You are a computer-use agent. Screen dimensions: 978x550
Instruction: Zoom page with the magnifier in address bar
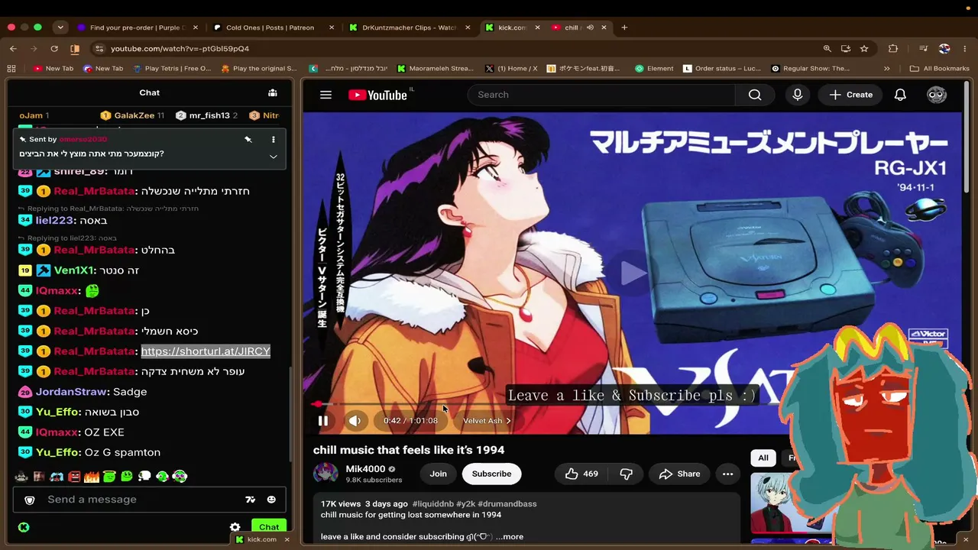[827, 48]
